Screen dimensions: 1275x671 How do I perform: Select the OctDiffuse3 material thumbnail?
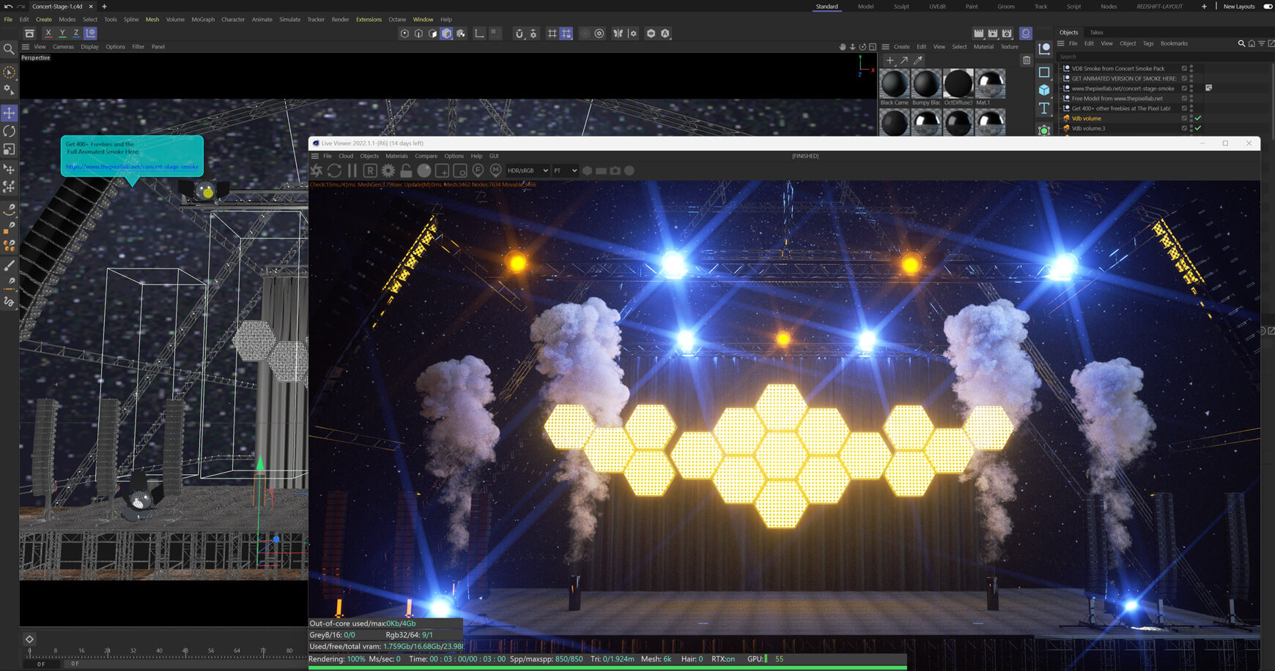[x=958, y=83]
